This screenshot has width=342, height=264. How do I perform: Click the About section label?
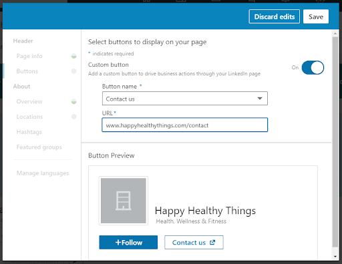click(x=21, y=87)
